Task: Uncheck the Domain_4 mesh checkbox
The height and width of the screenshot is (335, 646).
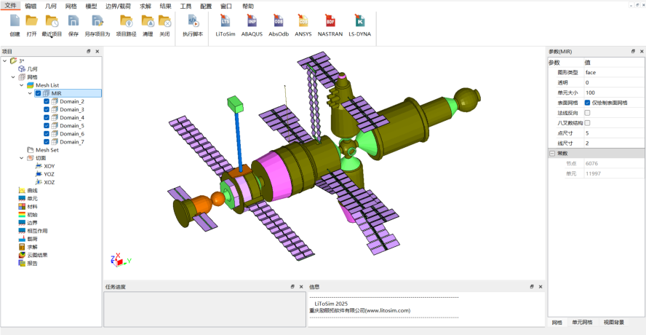Action: 47,117
